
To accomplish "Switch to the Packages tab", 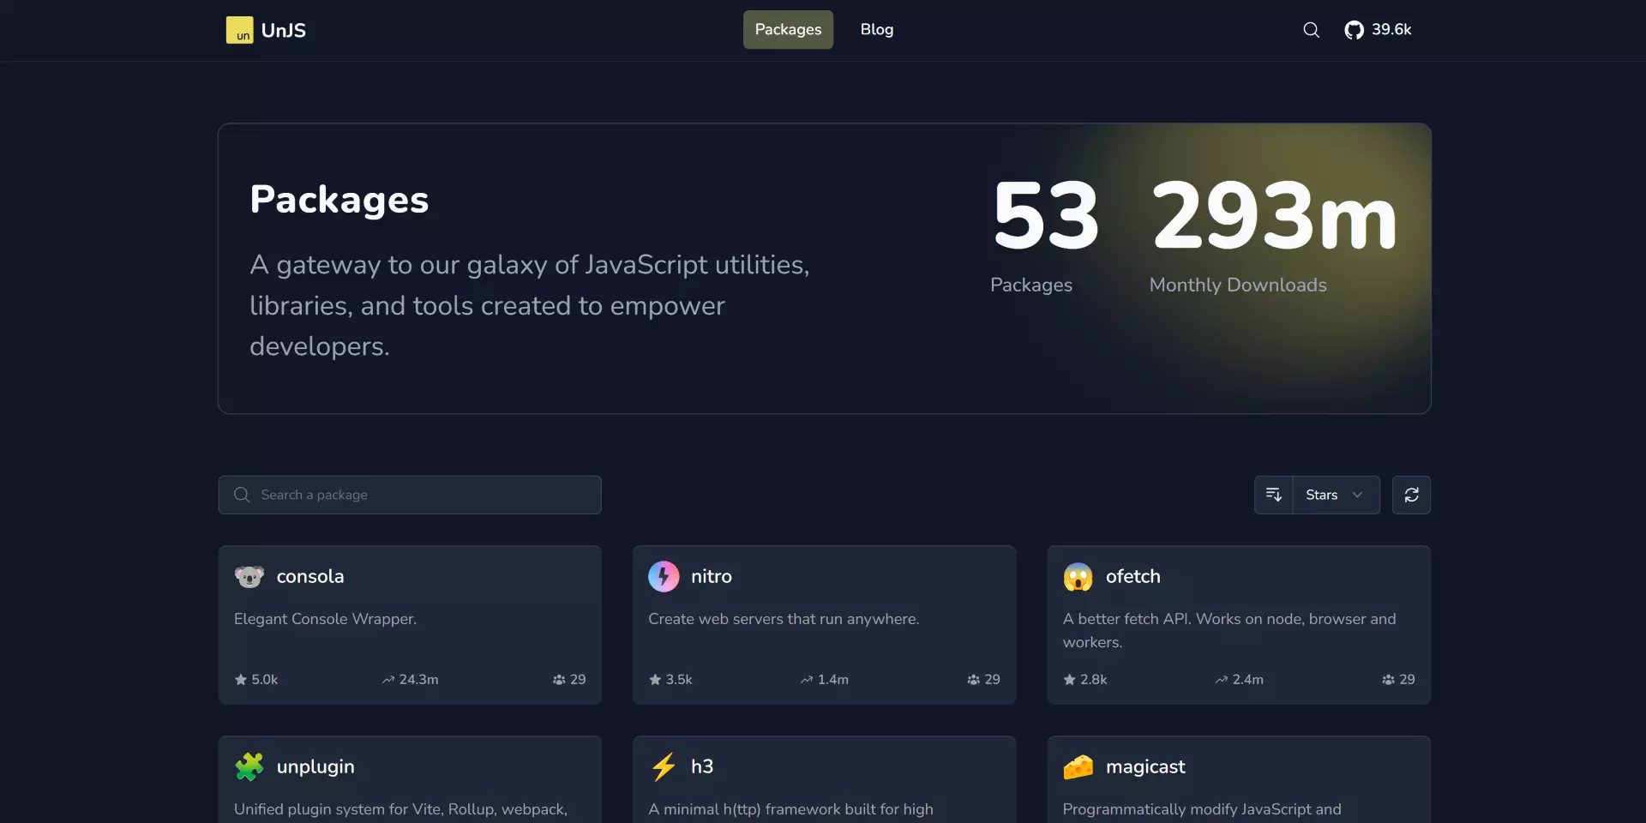I will 788,29.
